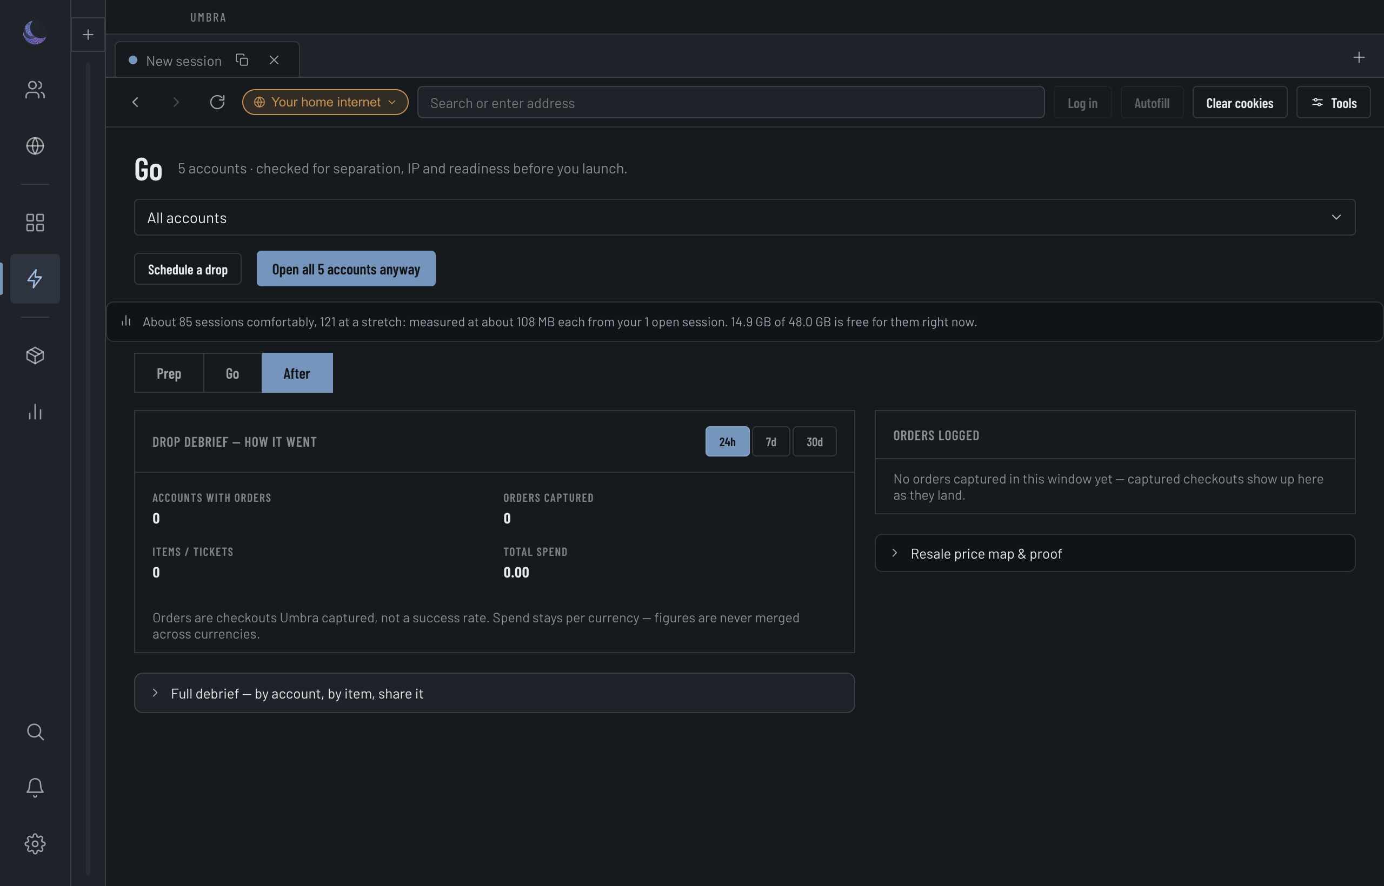The width and height of the screenshot is (1384, 886).
Task: Select the 7d time range
Action: click(x=771, y=441)
